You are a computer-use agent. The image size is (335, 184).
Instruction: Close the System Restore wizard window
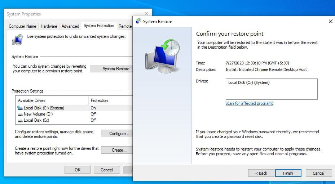coord(330,22)
